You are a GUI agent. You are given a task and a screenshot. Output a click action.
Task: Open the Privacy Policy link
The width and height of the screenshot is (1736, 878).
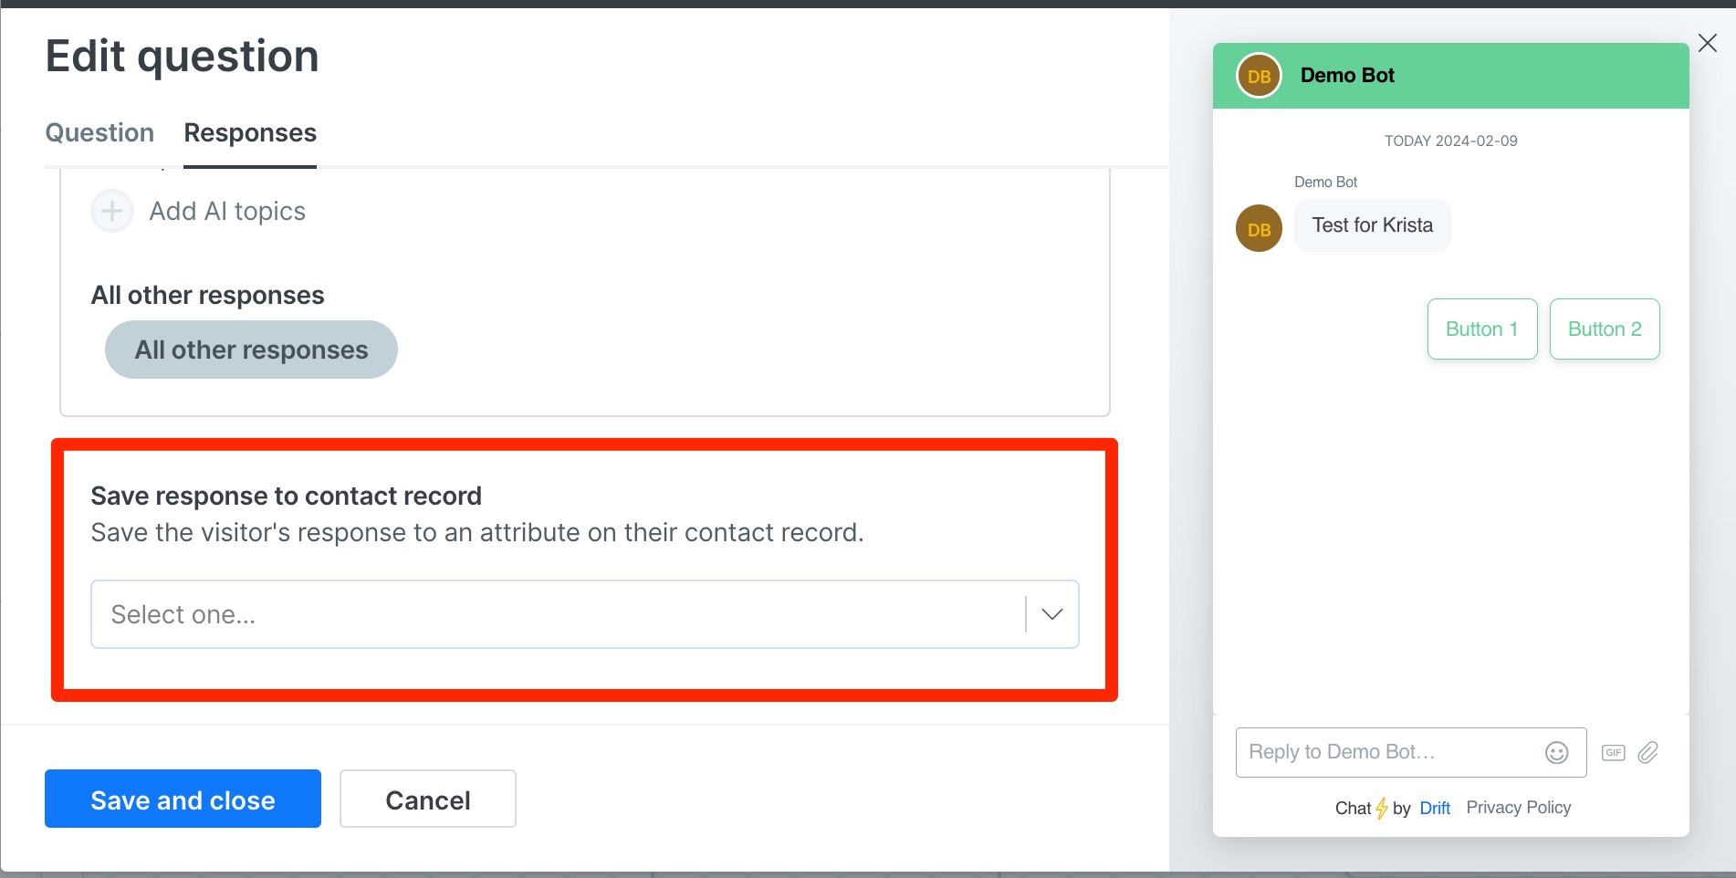(1519, 808)
